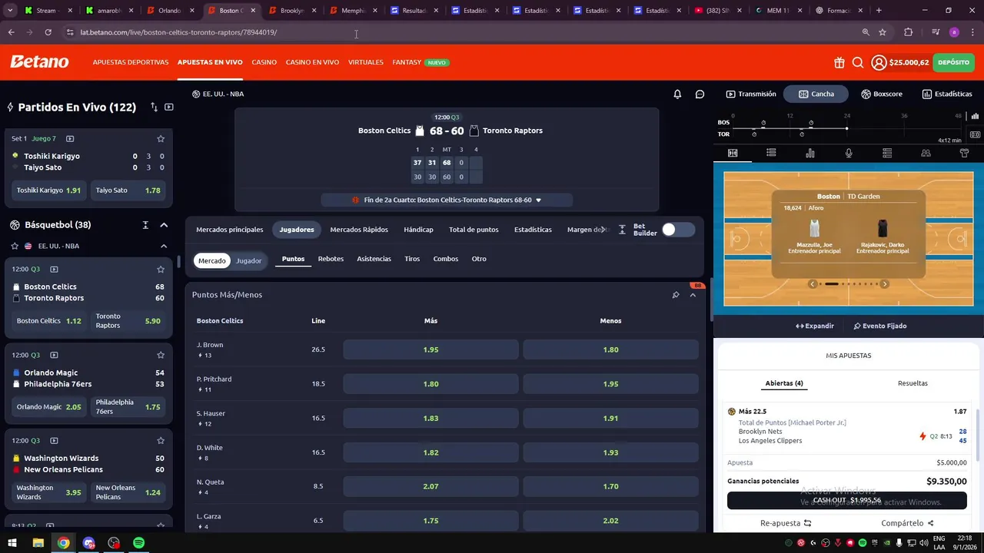Open the Resueltas bets tab

tap(913, 383)
